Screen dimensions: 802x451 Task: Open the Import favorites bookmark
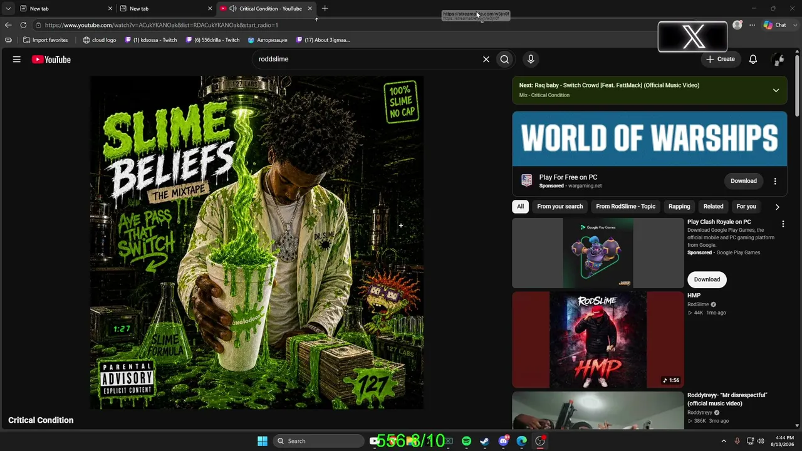click(45, 40)
